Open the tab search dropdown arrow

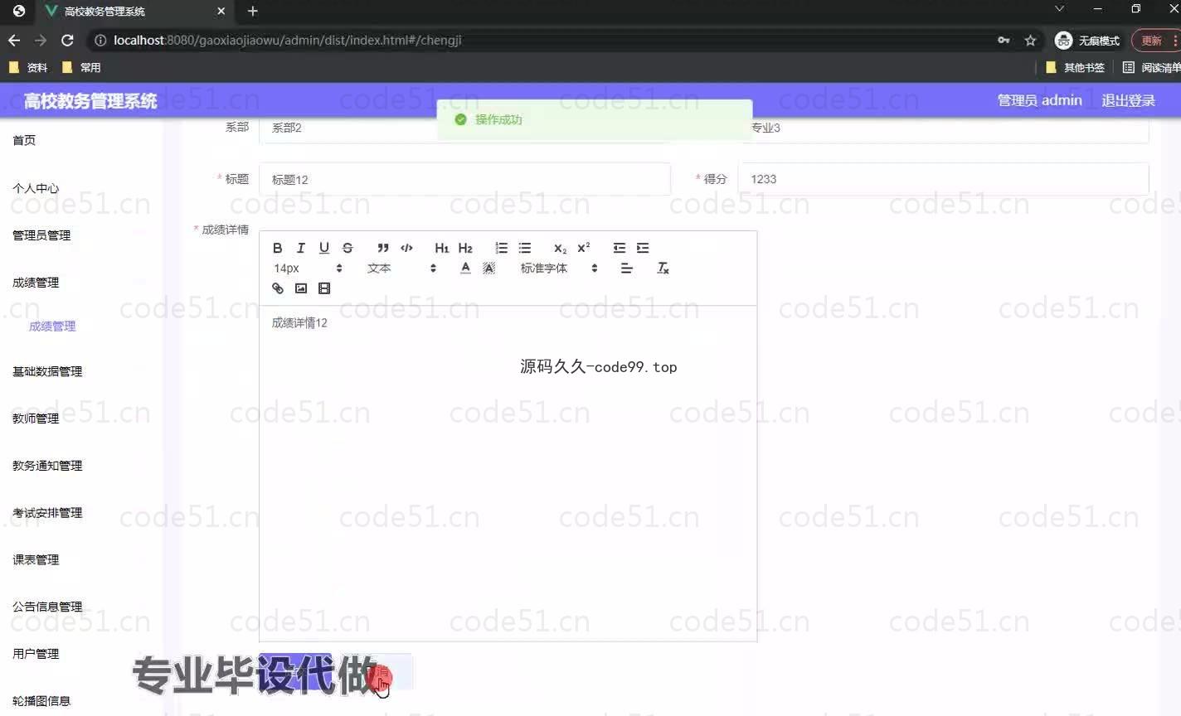[x=1059, y=8]
